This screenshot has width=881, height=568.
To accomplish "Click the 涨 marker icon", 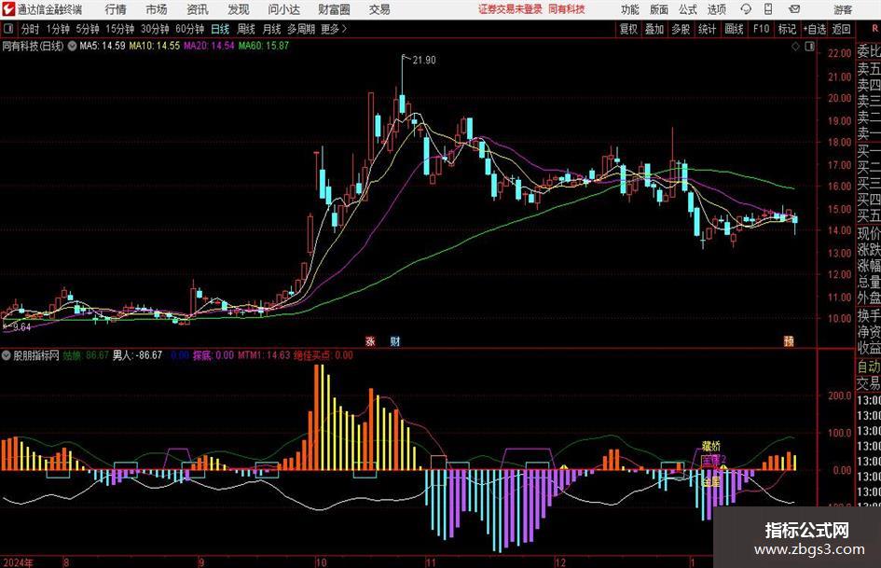I will [370, 340].
